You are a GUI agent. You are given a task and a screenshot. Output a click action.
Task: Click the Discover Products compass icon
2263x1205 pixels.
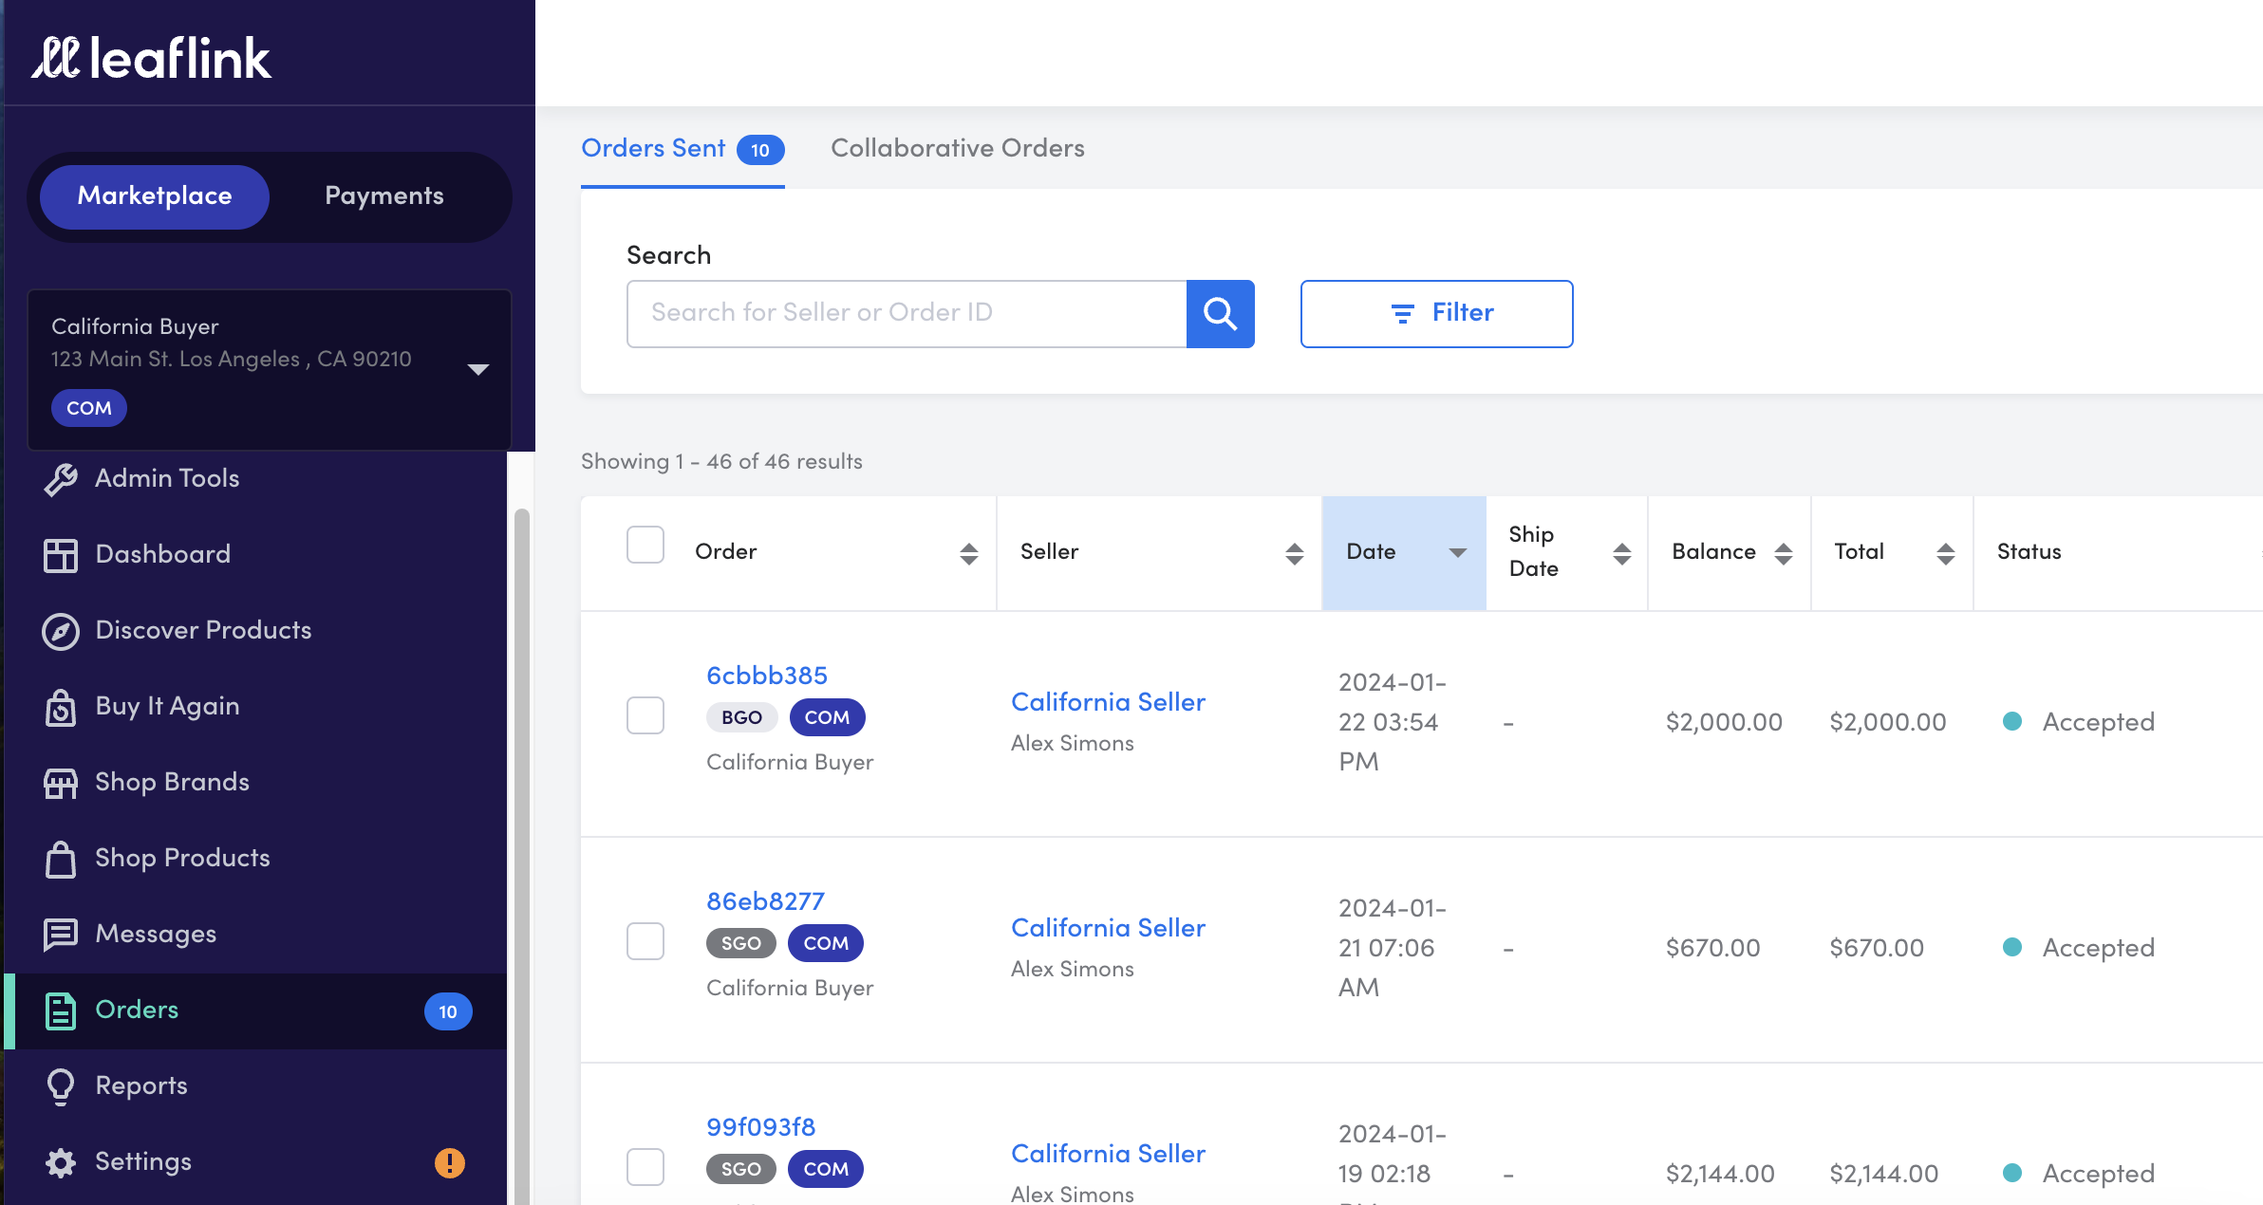[x=61, y=631]
